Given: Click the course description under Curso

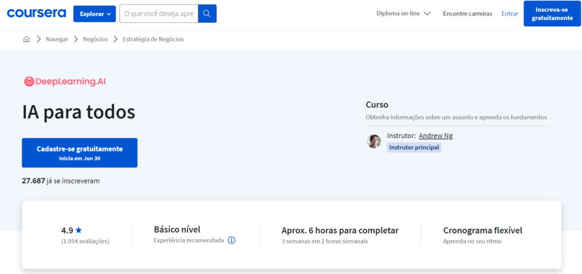Looking at the screenshot, I should click(456, 117).
